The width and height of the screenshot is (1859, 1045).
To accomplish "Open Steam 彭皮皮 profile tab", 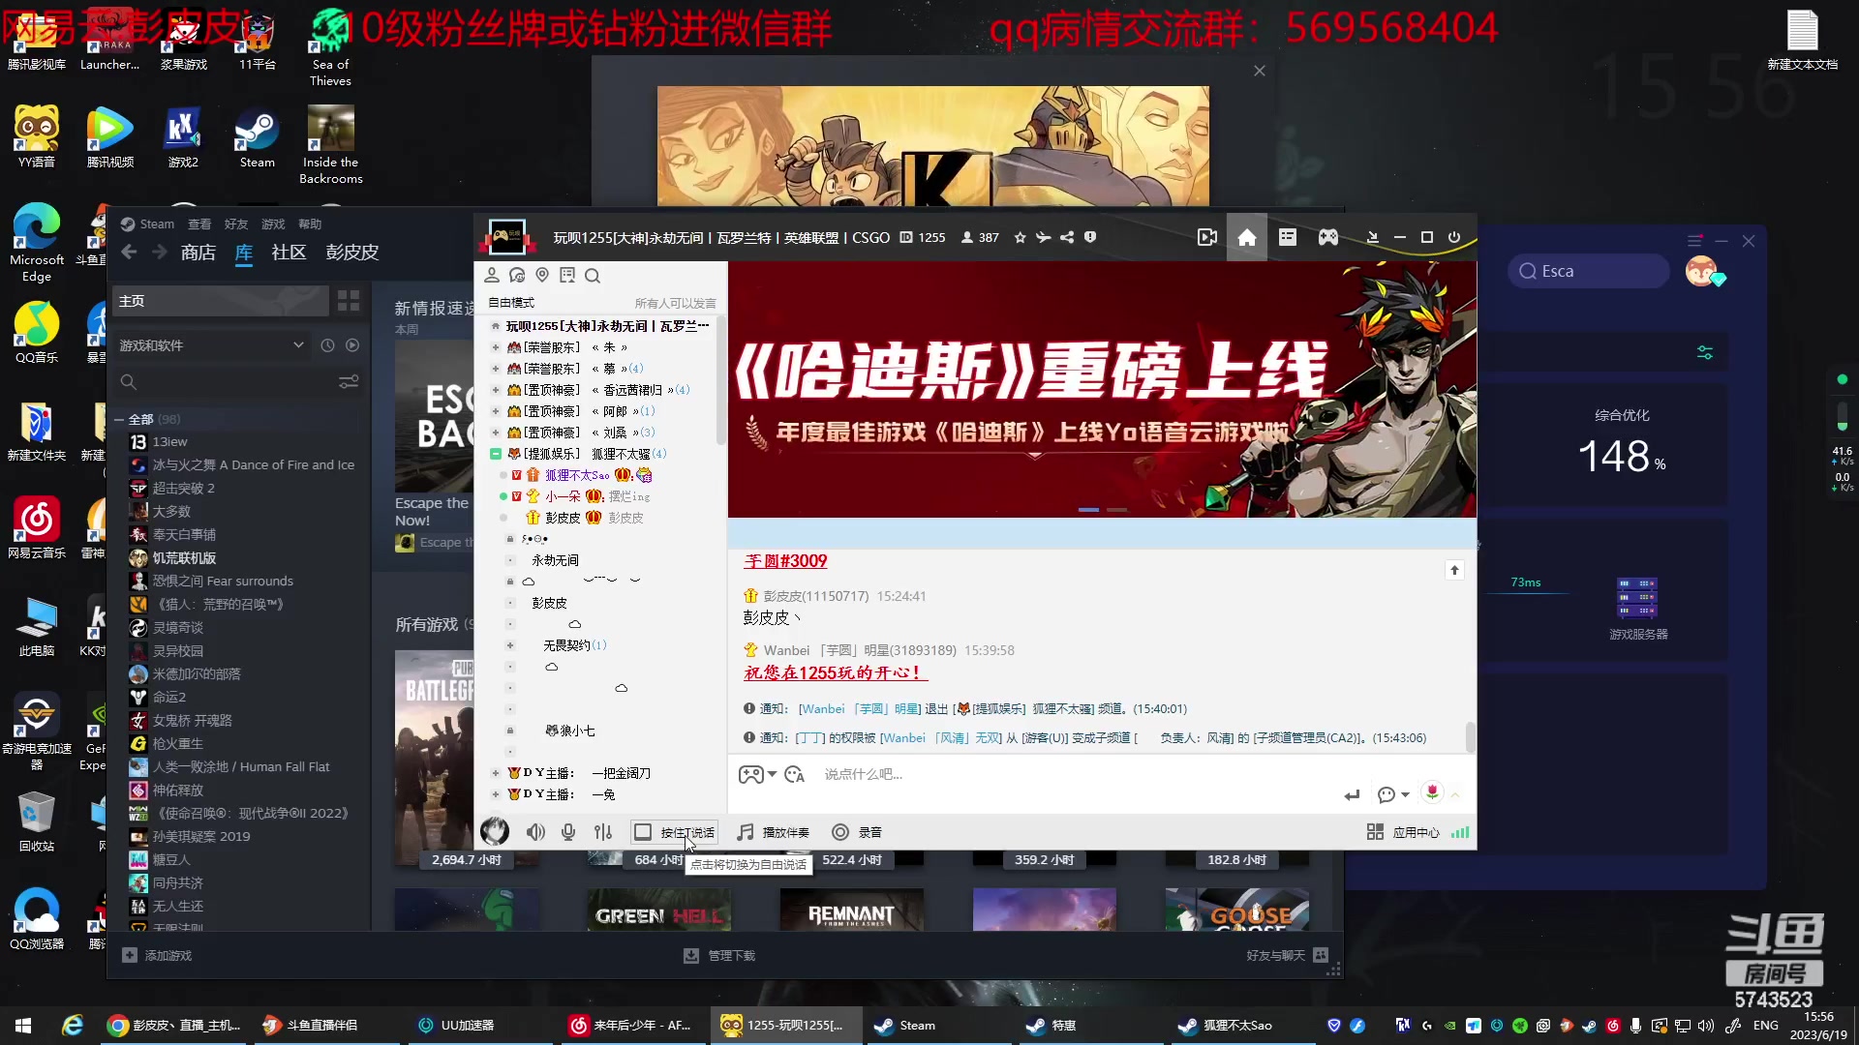I will (352, 253).
